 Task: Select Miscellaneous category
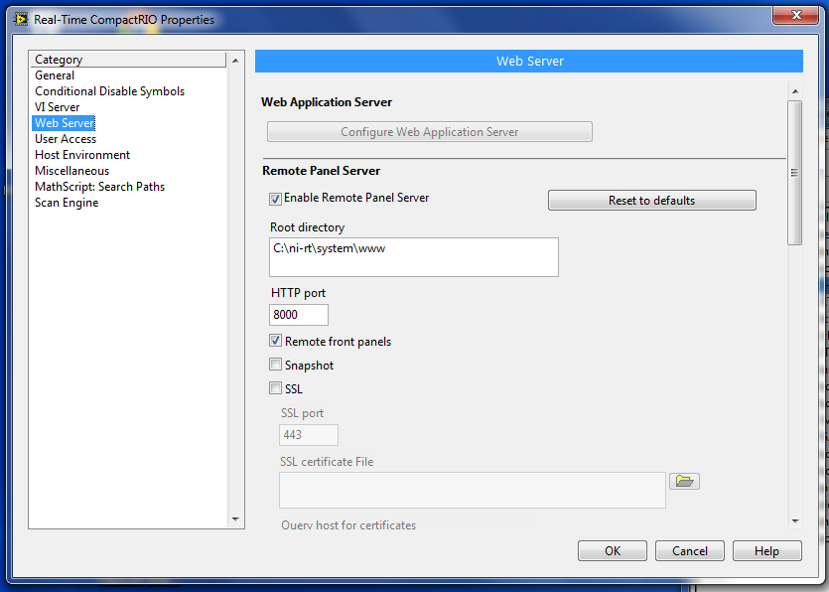71,171
